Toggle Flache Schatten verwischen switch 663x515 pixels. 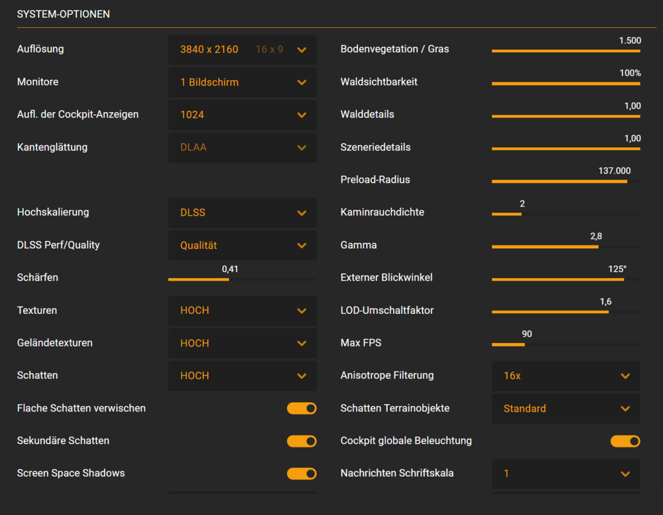[302, 408]
